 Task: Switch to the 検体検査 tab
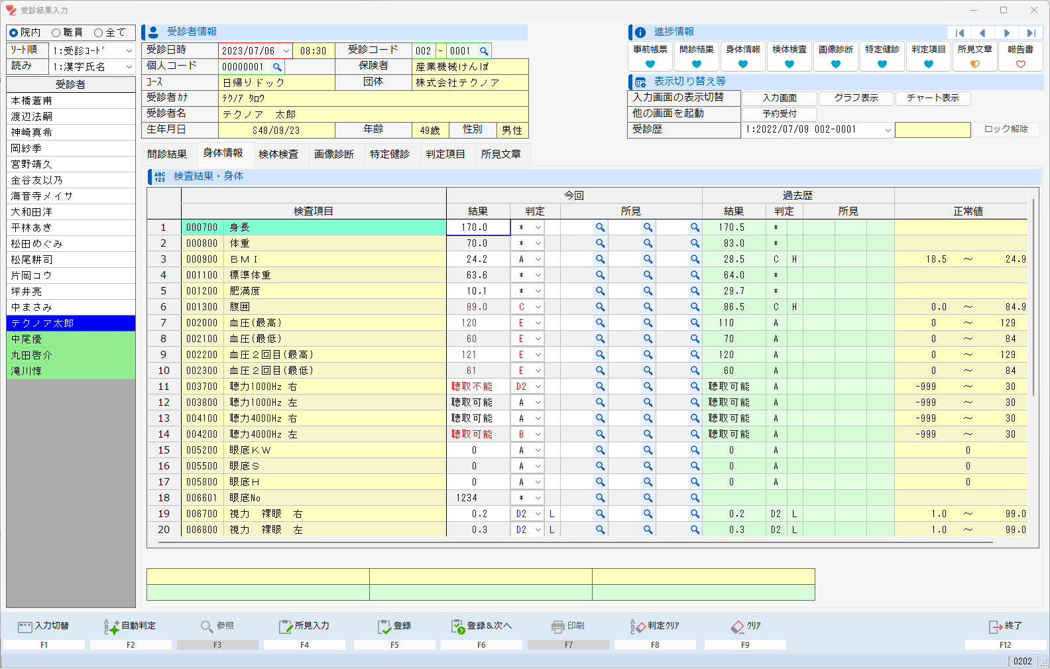point(278,154)
